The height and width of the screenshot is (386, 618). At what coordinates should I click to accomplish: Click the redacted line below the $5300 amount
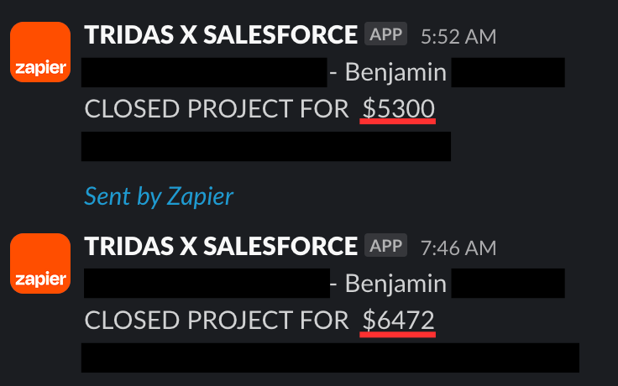(266, 147)
